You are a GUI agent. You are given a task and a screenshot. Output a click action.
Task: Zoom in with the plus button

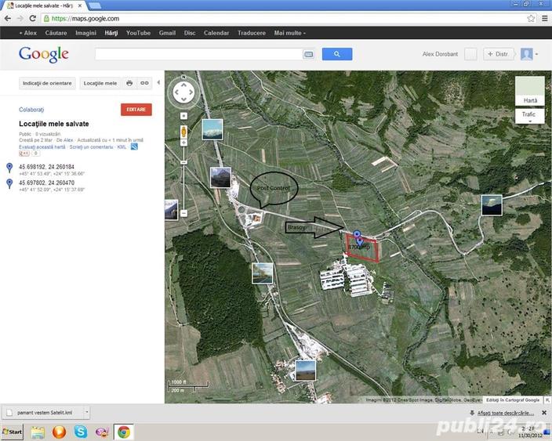pyautogui.click(x=183, y=143)
